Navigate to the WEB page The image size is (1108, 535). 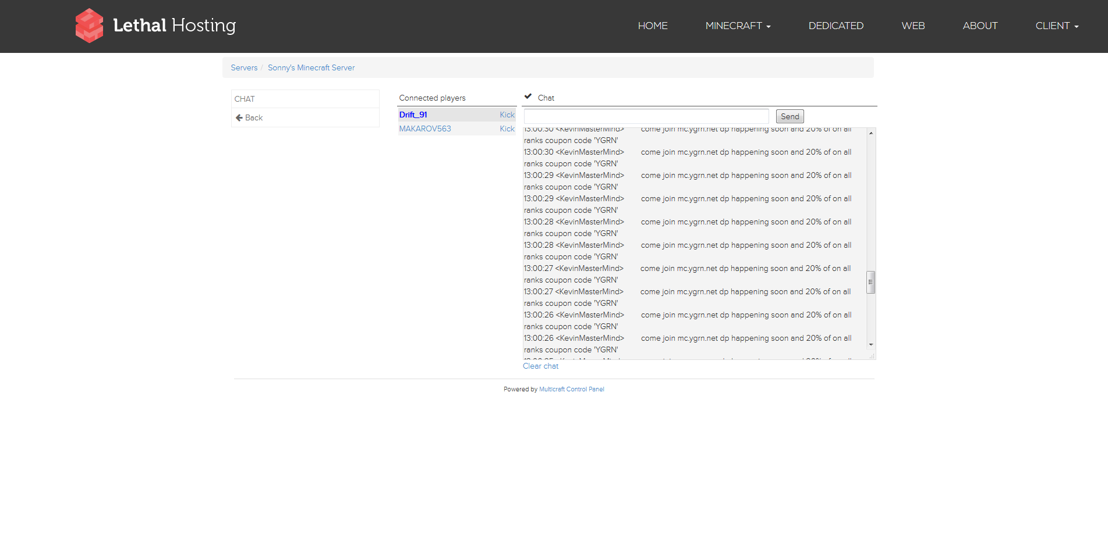click(913, 26)
